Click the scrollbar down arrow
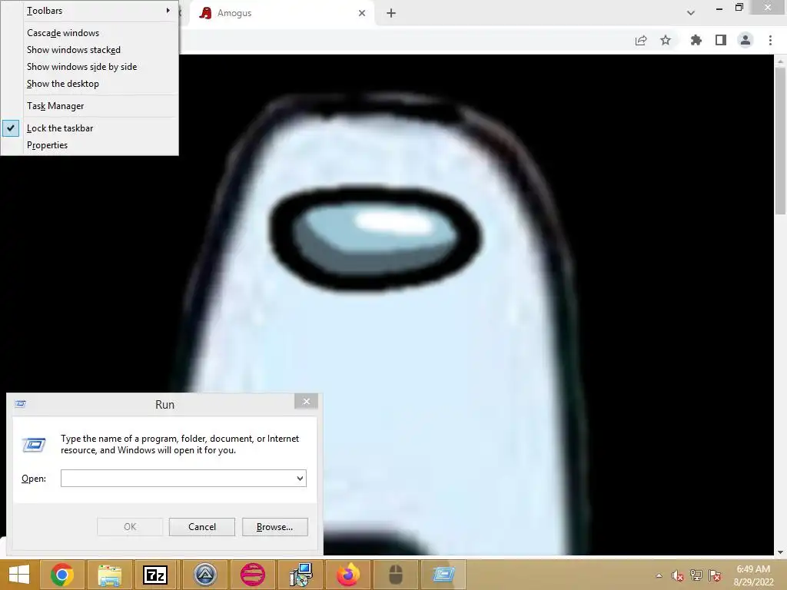 pos(780,552)
